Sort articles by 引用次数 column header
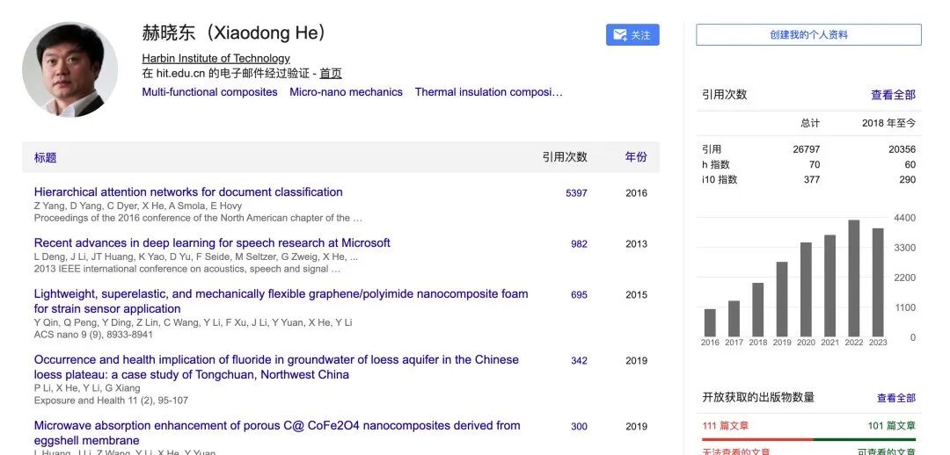 click(565, 156)
